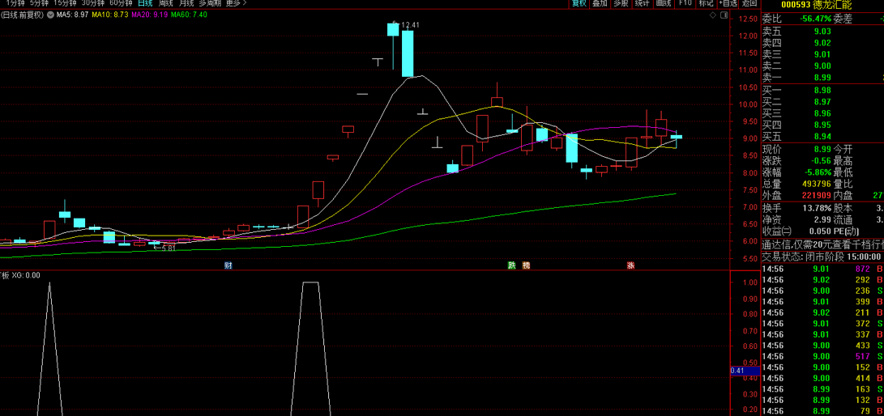Select the tick row with volume 517
The width and height of the screenshot is (884, 416).
pos(822,356)
